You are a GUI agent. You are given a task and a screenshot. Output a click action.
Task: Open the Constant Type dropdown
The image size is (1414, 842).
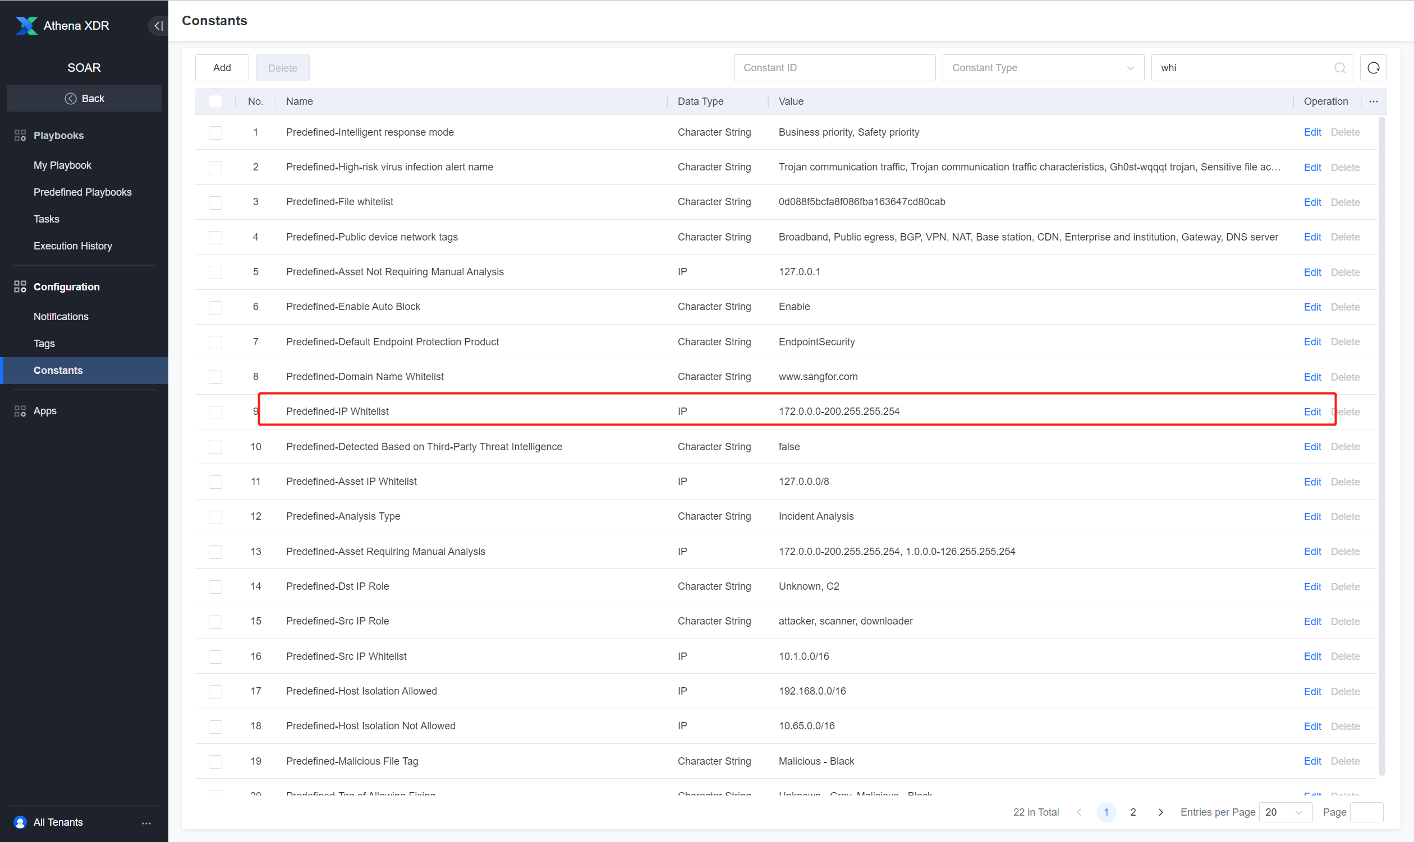pyautogui.click(x=1043, y=68)
